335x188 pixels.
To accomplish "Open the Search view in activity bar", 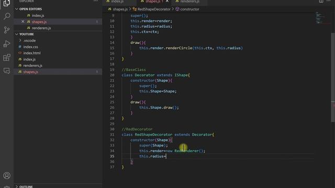I will pyautogui.click(x=7, y=16).
